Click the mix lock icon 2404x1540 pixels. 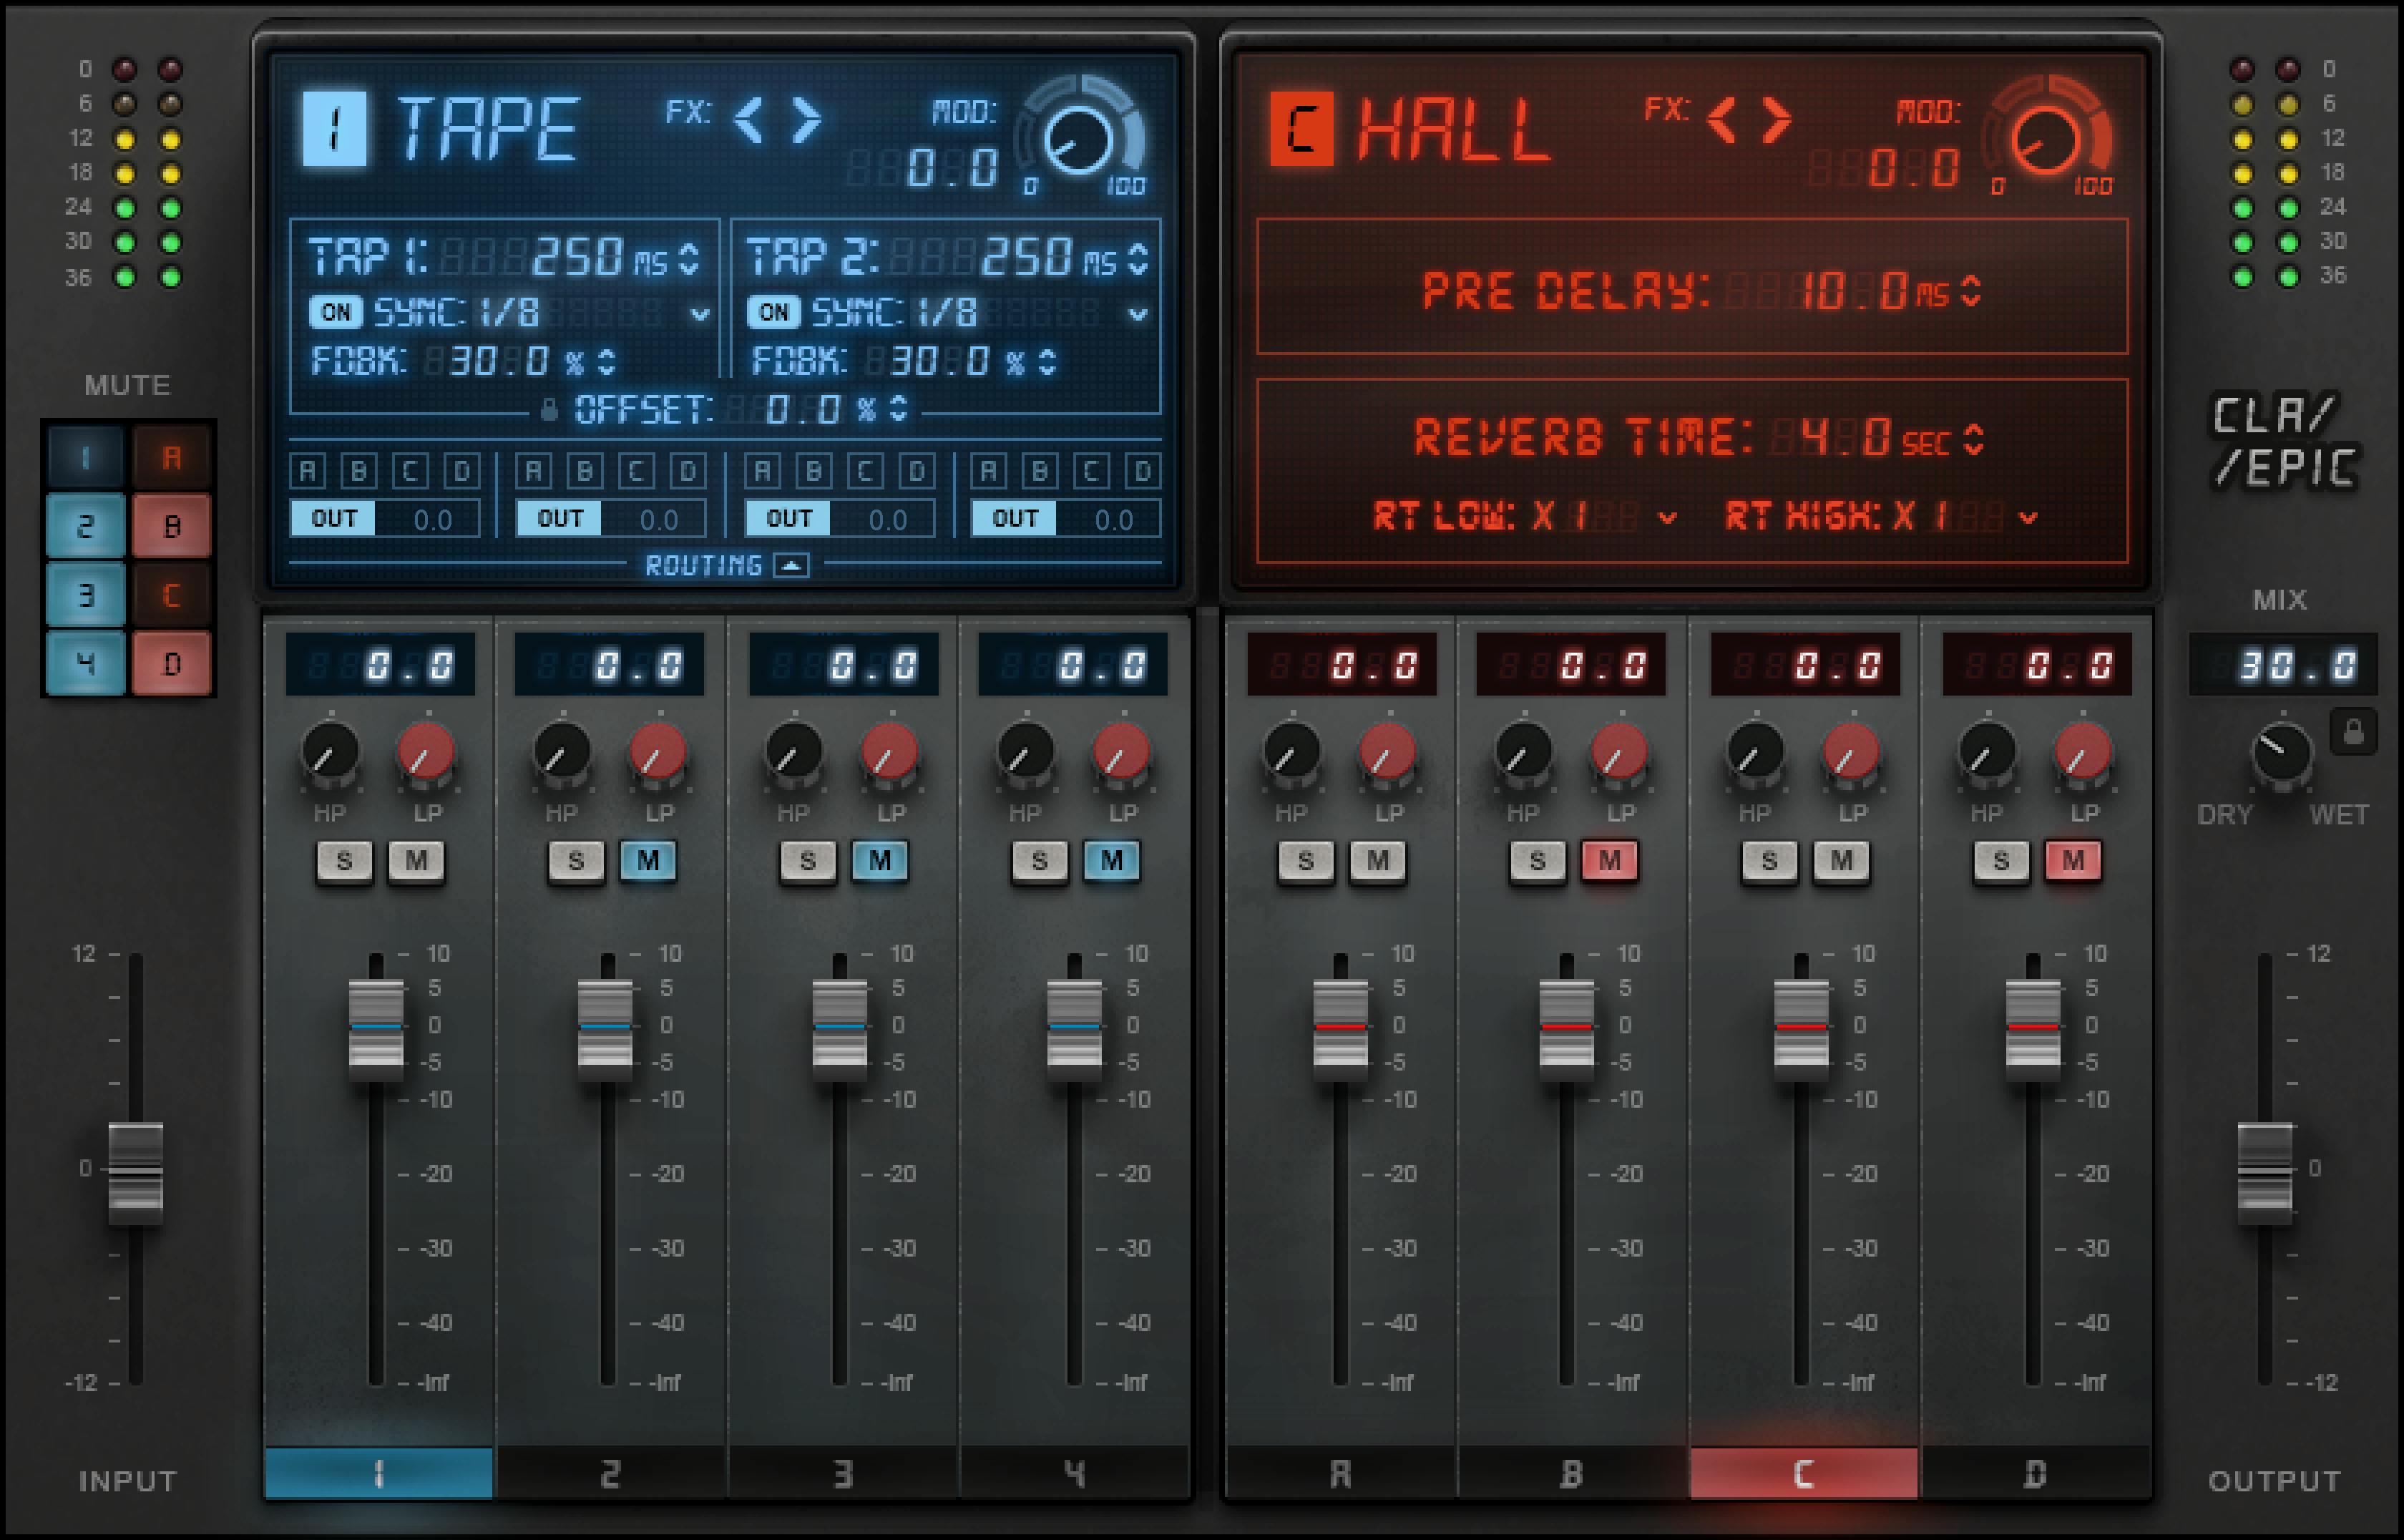point(2353,733)
